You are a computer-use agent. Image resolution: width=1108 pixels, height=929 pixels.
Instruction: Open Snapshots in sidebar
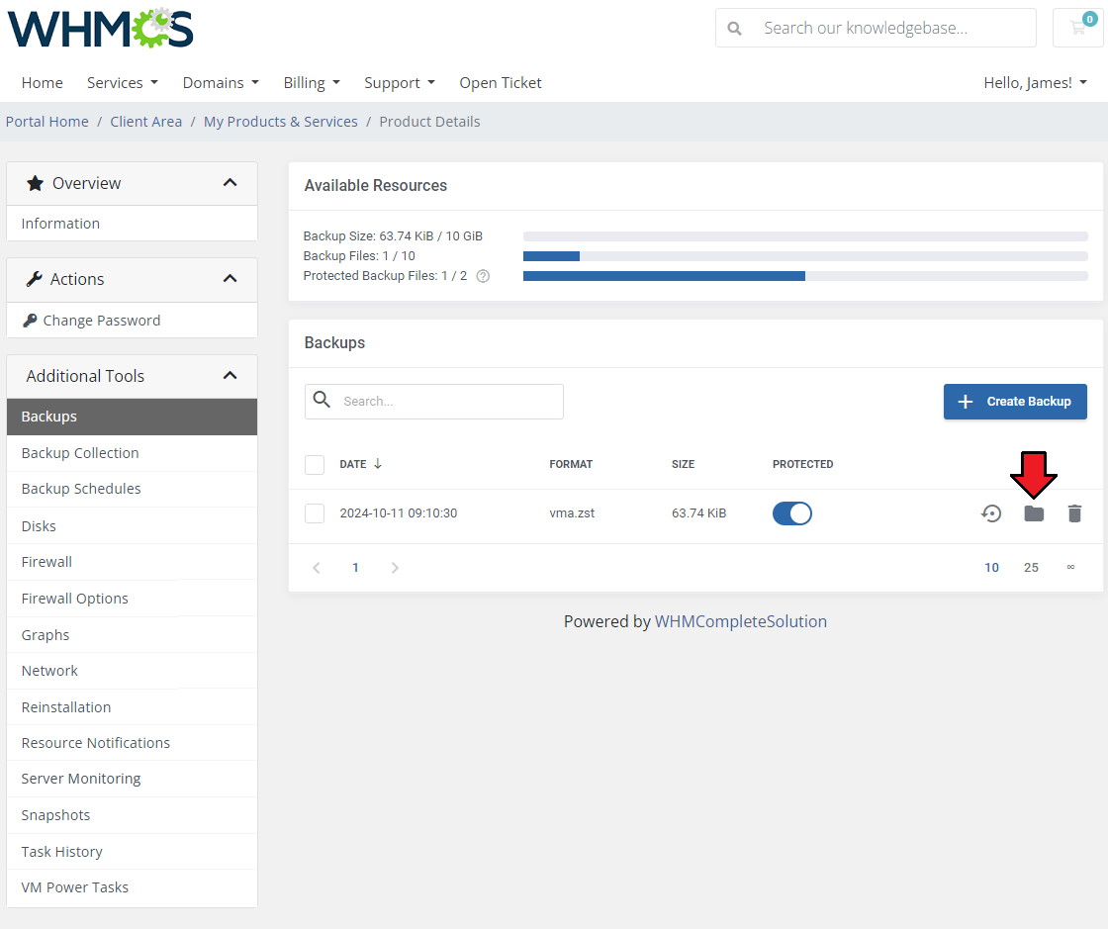tap(133, 815)
